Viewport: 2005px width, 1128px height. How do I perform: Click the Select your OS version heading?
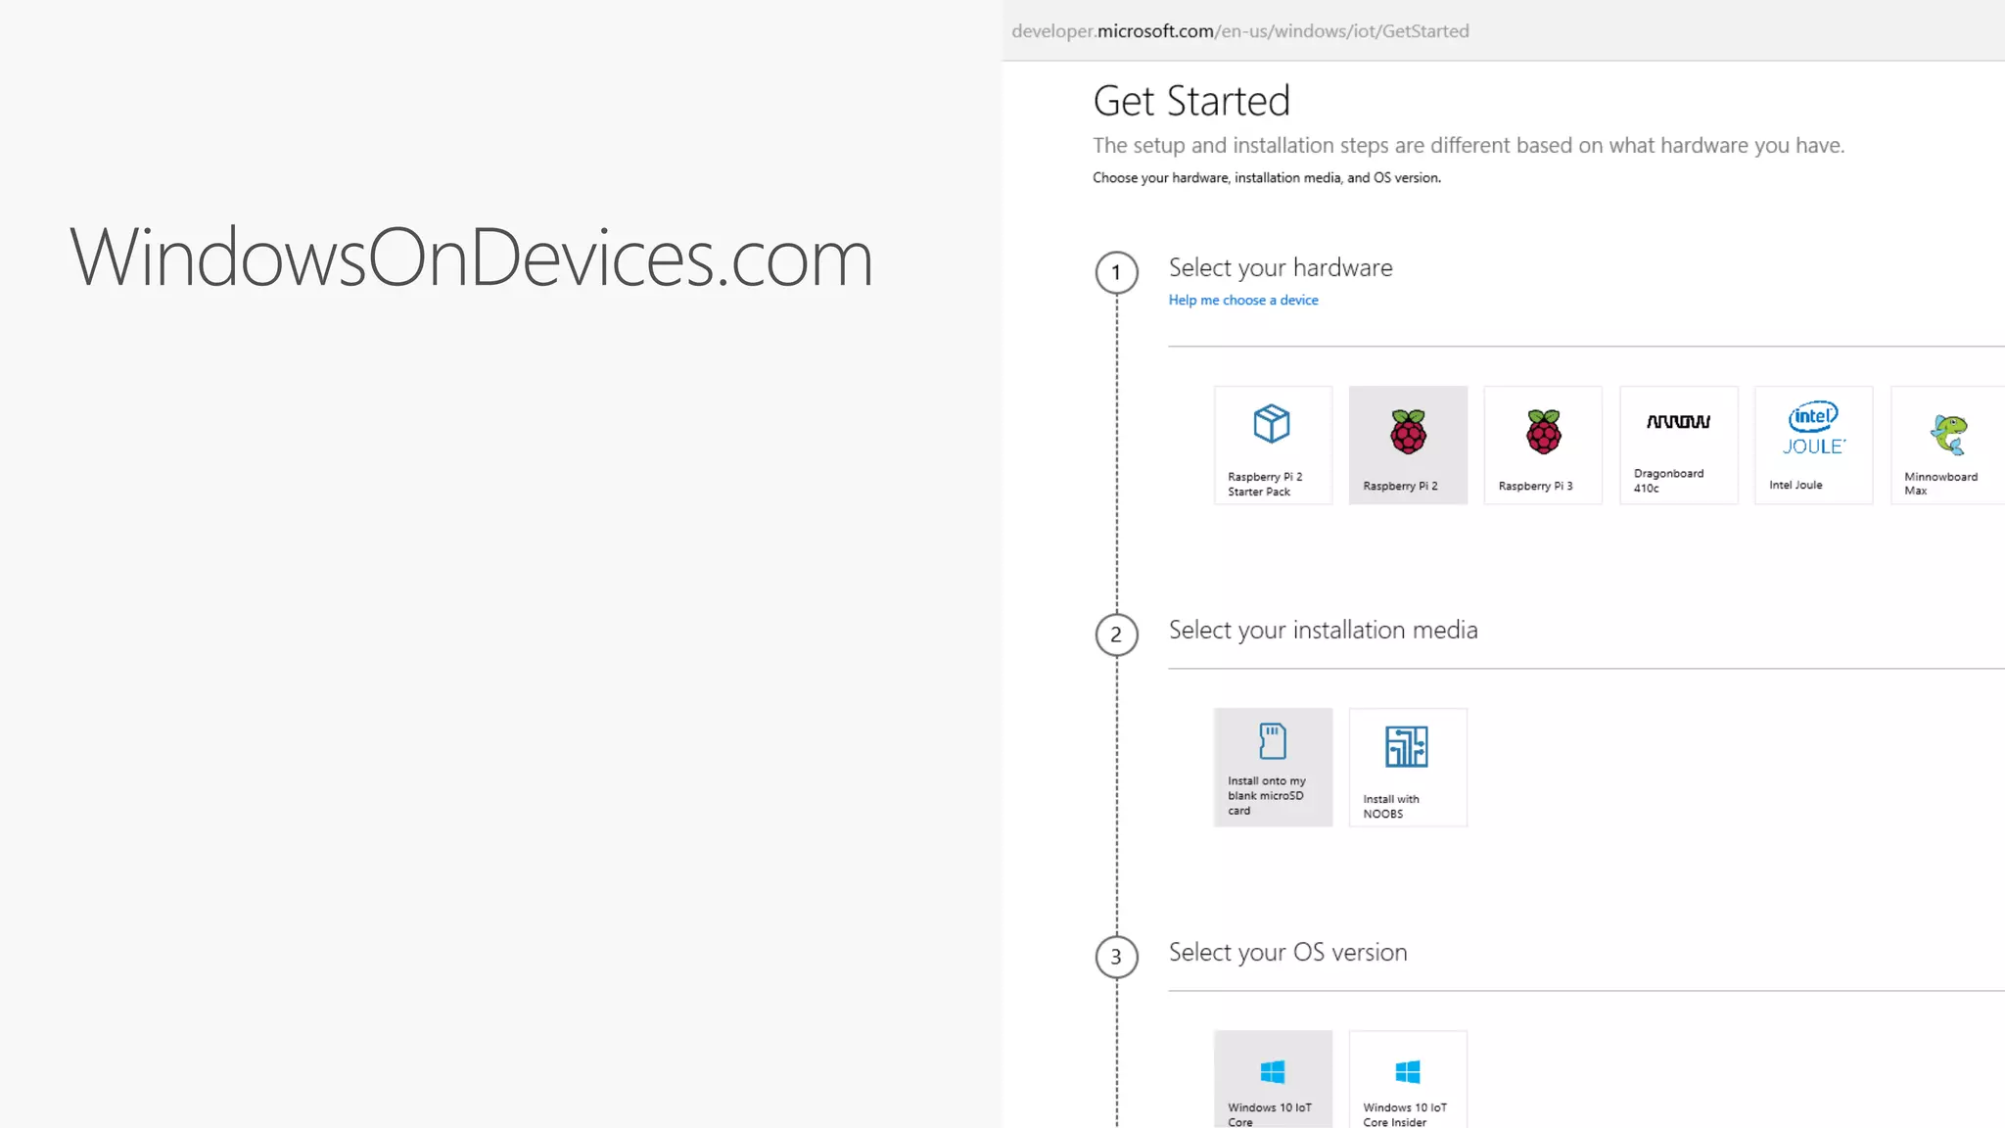point(1287,953)
